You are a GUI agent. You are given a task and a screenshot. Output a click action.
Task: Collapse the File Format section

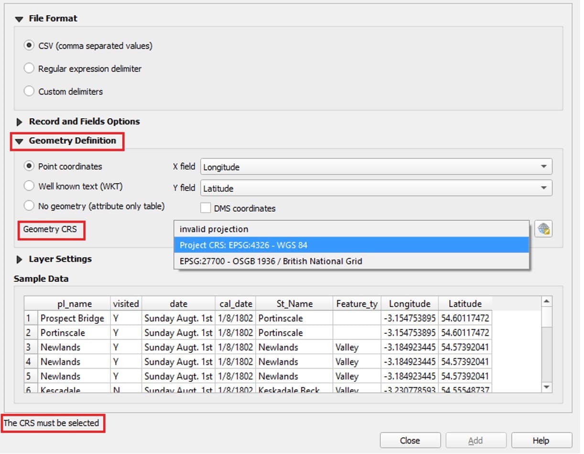[x=19, y=19]
